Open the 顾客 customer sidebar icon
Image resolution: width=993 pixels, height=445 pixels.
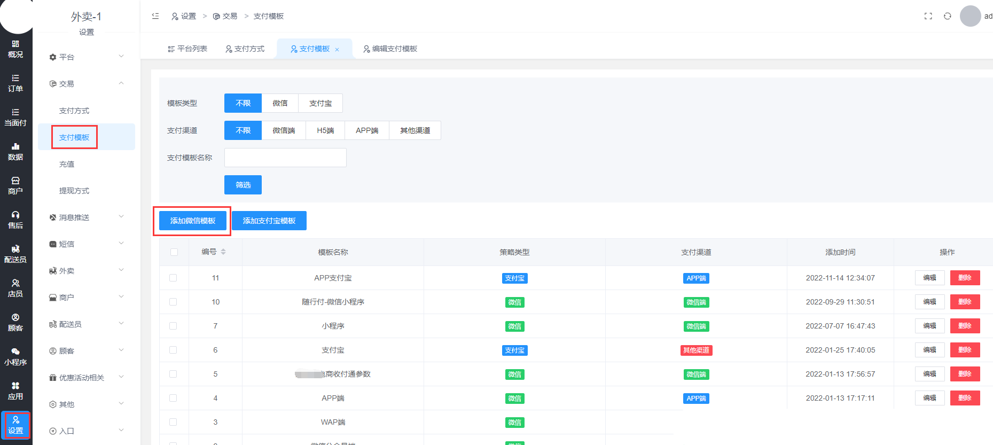[15, 323]
